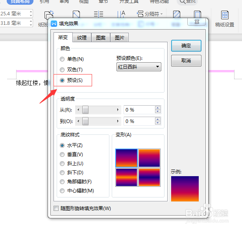Screen dimensions: 242x229
Task: Switch to the 图片 picture tab
Action: 120,37
